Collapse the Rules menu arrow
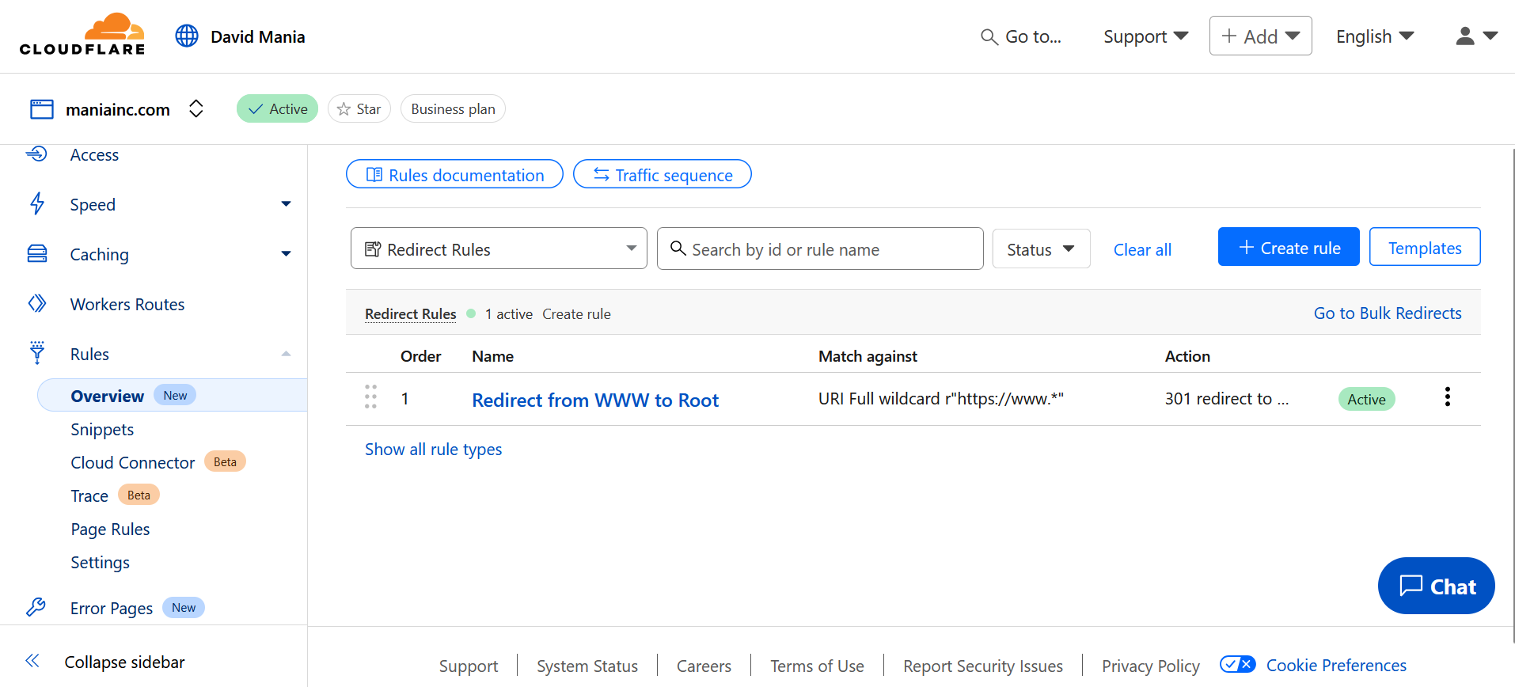This screenshot has height=687, width=1515. pos(286,354)
